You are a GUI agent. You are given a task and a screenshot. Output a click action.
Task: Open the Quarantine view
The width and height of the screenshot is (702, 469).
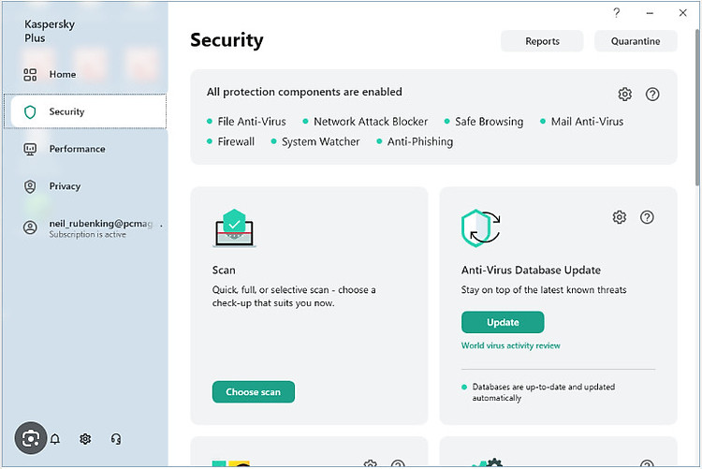tap(636, 41)
